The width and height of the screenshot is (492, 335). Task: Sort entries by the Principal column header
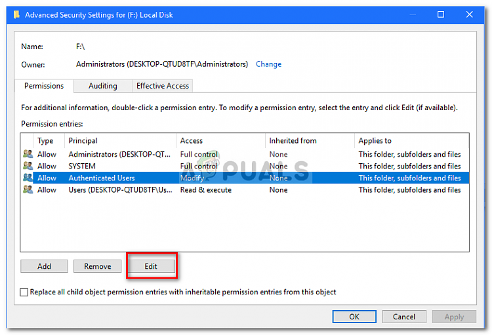click(120, 141)
